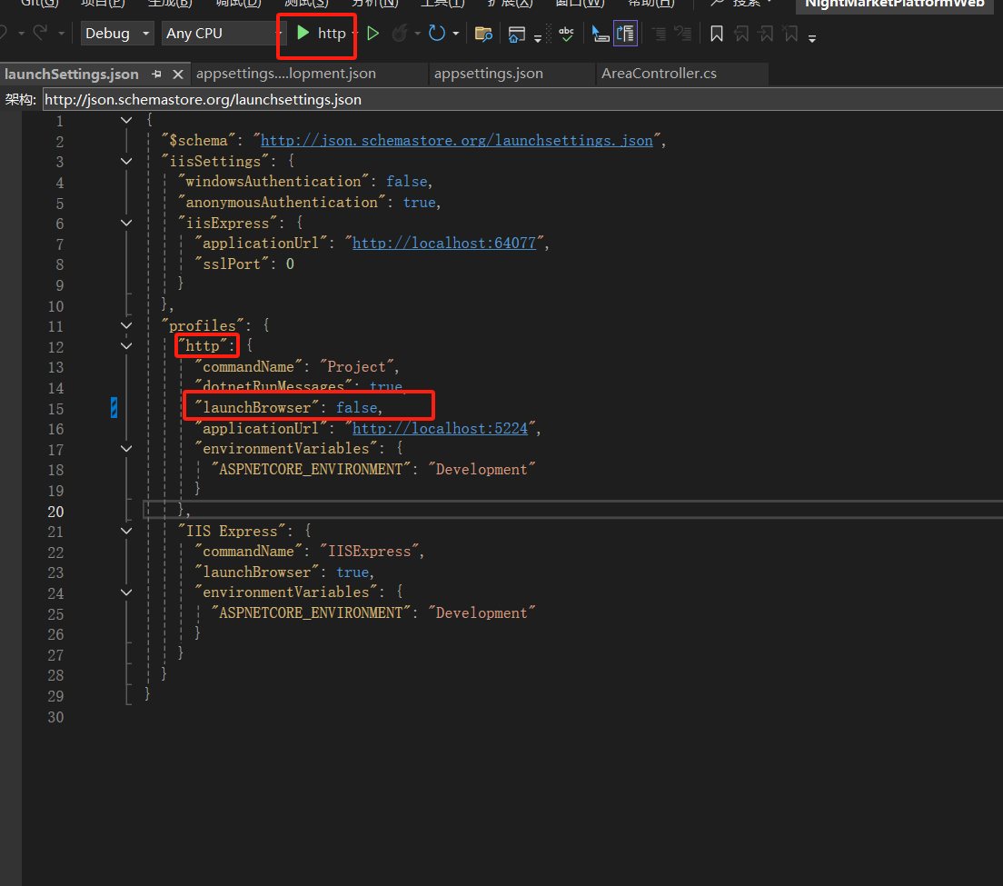Collapse the profiles block at line 11
1003x886 pixels.
tap(126, 325)
